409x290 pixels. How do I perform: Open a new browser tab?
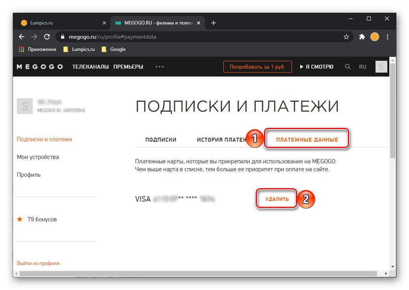[x=214, y=23]
